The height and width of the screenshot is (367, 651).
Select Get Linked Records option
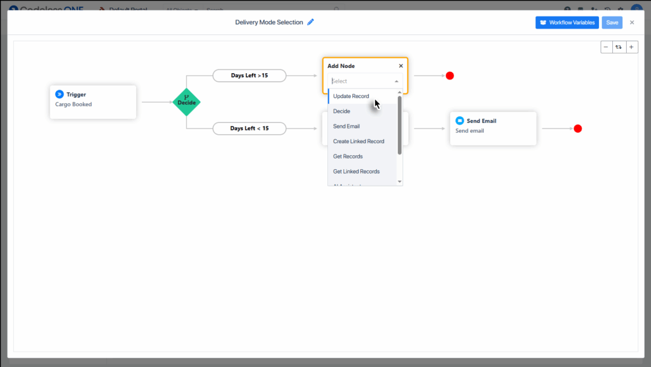(356, 172)
